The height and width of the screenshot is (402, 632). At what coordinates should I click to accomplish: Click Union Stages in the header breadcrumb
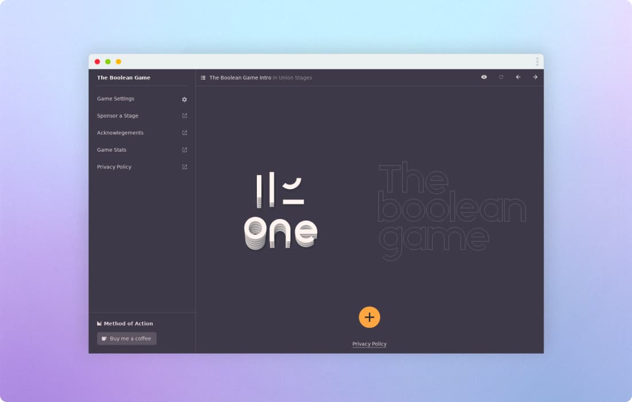coord(295,78)
